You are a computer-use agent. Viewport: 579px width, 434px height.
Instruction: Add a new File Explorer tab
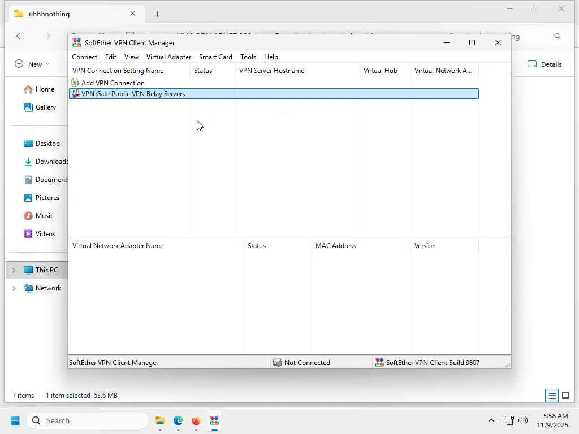pos(157,14)
